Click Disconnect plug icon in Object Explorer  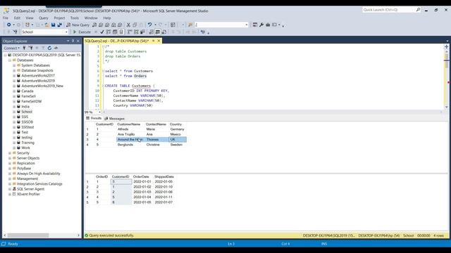[x=30, y=48]
